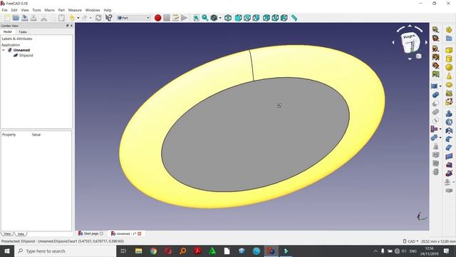Click the What's This help icon

(x=108, y=18)
